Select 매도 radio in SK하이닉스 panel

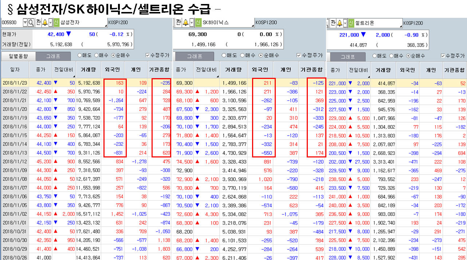224,56
